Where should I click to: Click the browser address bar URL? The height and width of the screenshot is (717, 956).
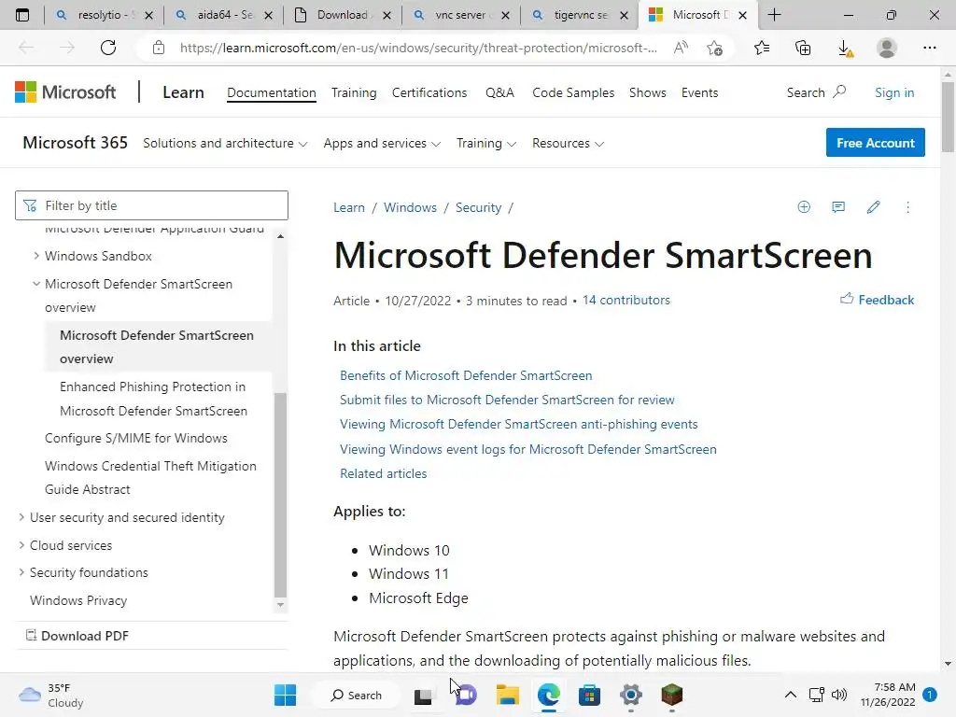point(418,48)
